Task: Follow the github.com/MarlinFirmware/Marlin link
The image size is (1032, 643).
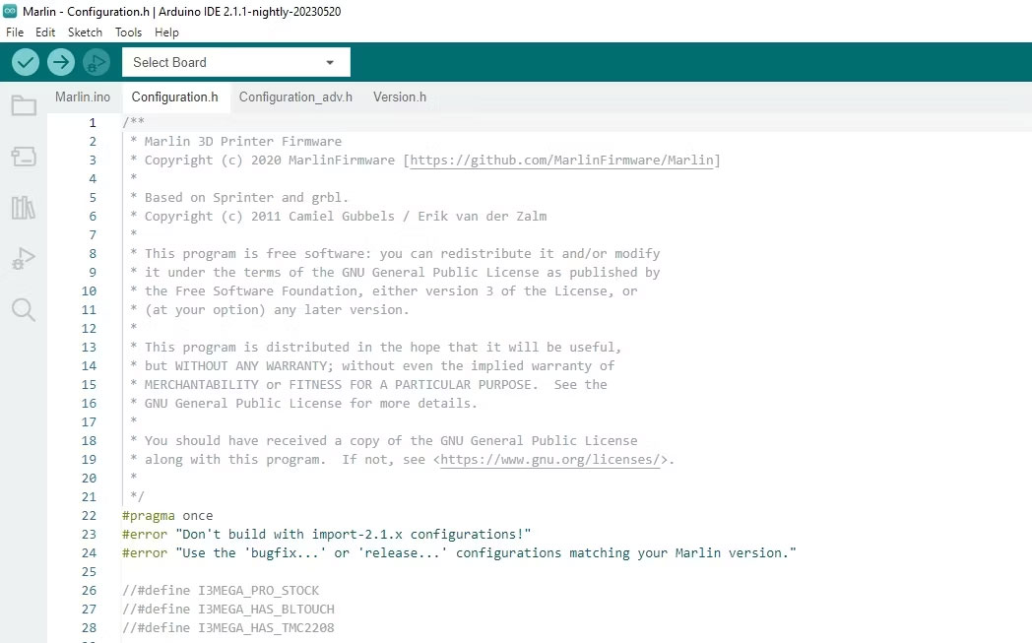Action: click(x=561, y=160)
